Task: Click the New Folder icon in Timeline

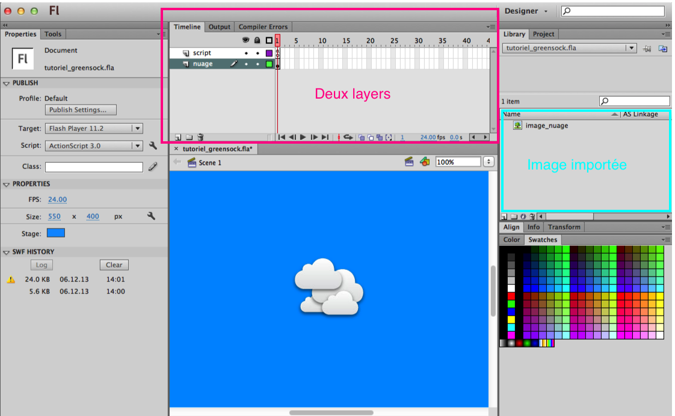Action: click(x=189, y=137)
